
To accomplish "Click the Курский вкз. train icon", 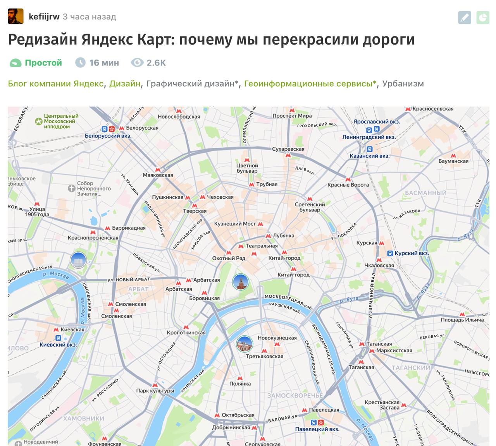I will pos(390,254).
